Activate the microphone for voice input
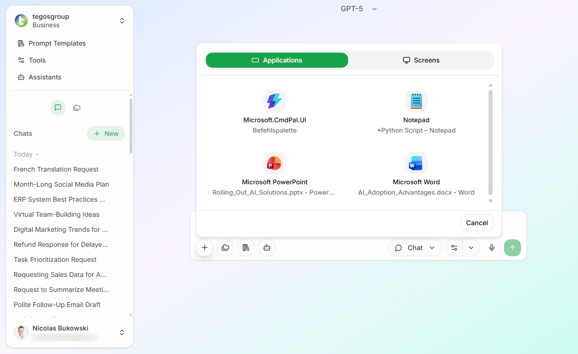This screenshot has height=354, width=578. click(x=491, y=248)
